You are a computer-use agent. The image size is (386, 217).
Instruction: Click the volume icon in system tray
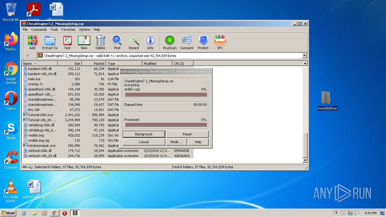(x=343, y=213)
